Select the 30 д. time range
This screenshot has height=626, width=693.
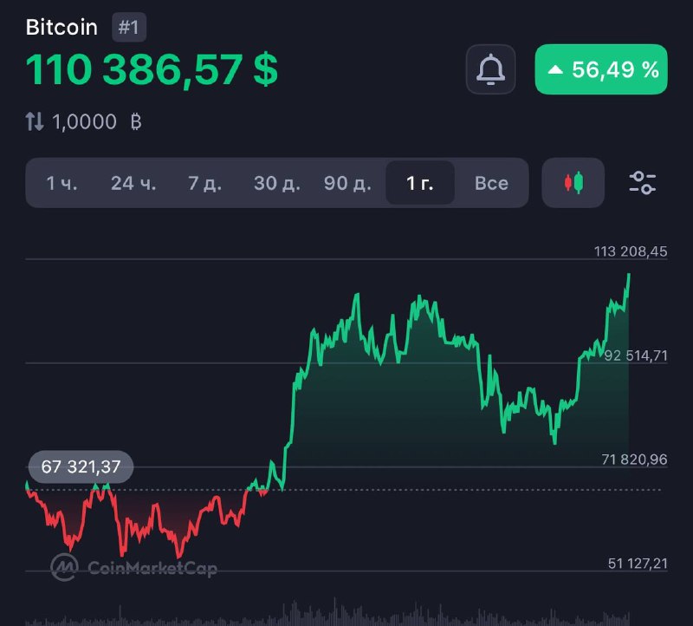tap(276, 183)
